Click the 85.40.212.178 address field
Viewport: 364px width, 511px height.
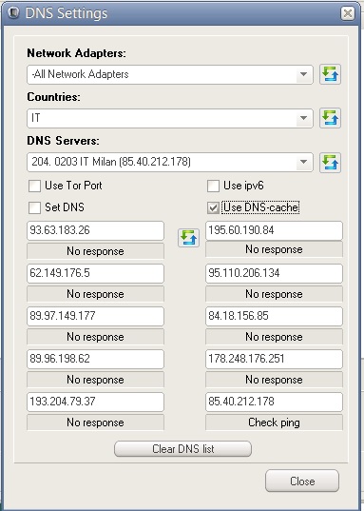274,402
